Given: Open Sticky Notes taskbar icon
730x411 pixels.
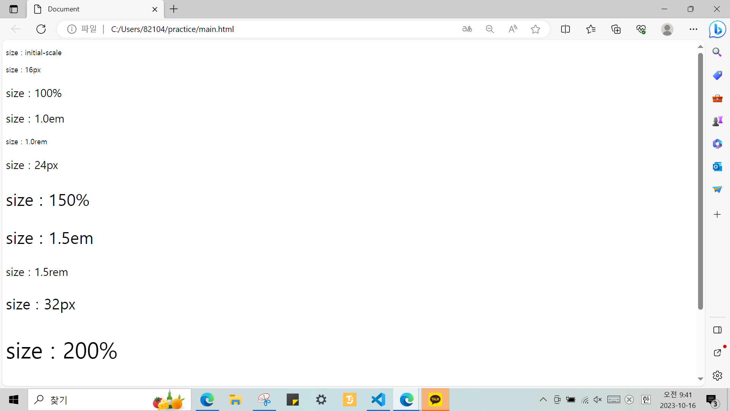Looking at the screenshot, I should (293, 400).
